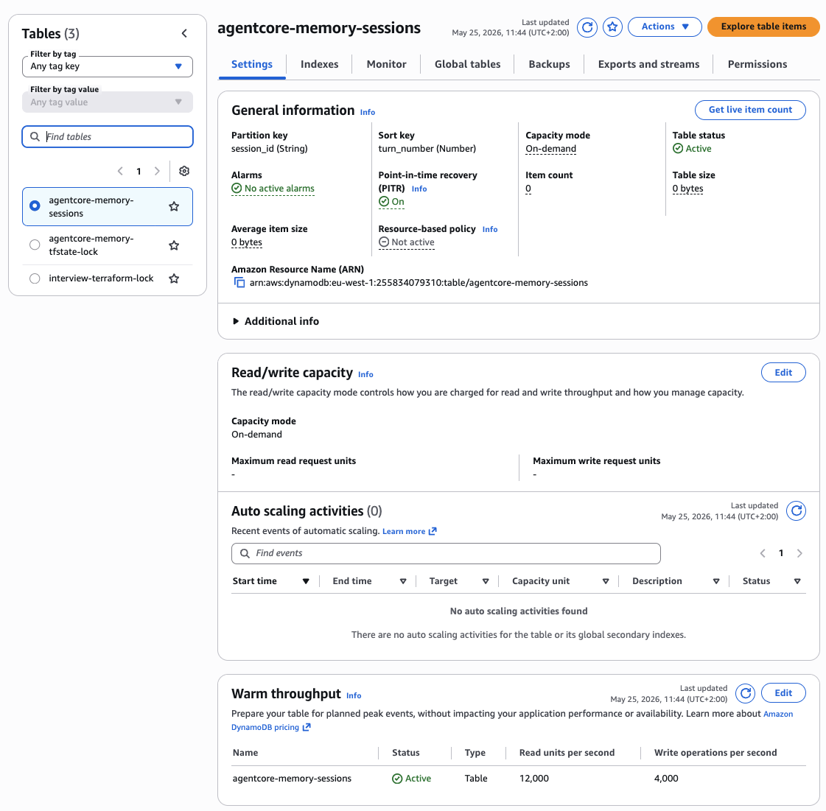Switch to Exports and streams tab
Screen dimensions: 826x811
[x=648, y=64]
